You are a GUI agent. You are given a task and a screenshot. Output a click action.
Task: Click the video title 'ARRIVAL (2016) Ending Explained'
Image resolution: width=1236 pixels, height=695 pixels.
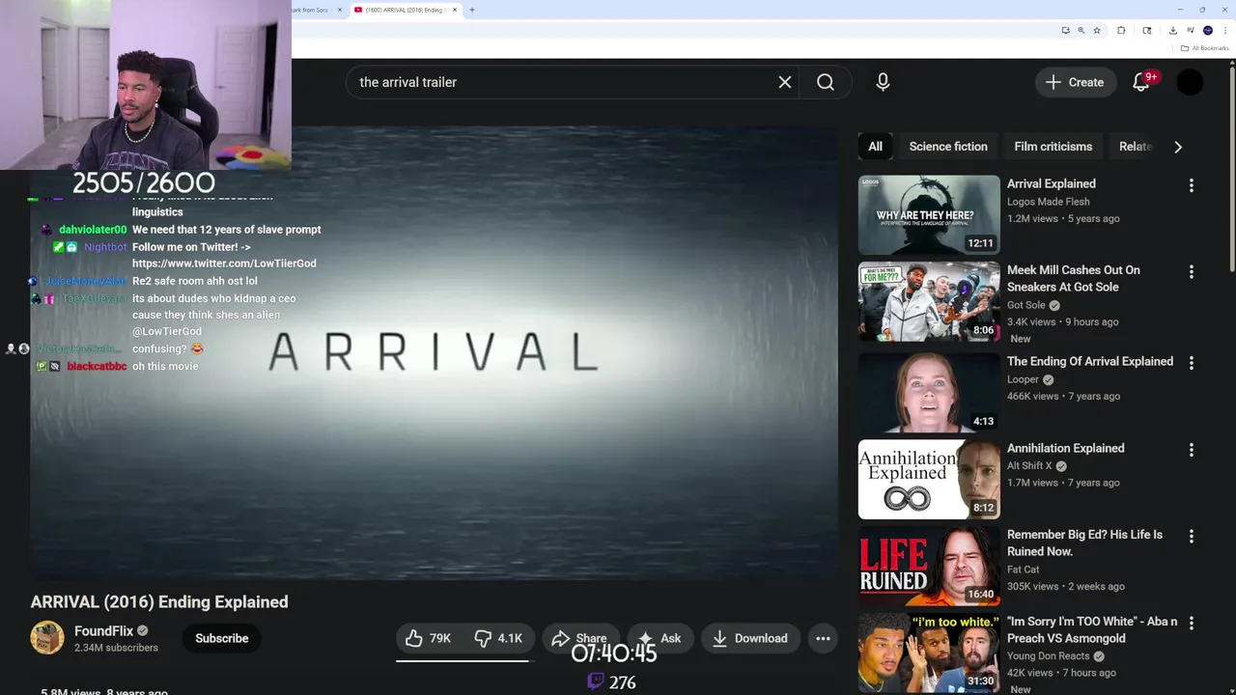(159, 601)
